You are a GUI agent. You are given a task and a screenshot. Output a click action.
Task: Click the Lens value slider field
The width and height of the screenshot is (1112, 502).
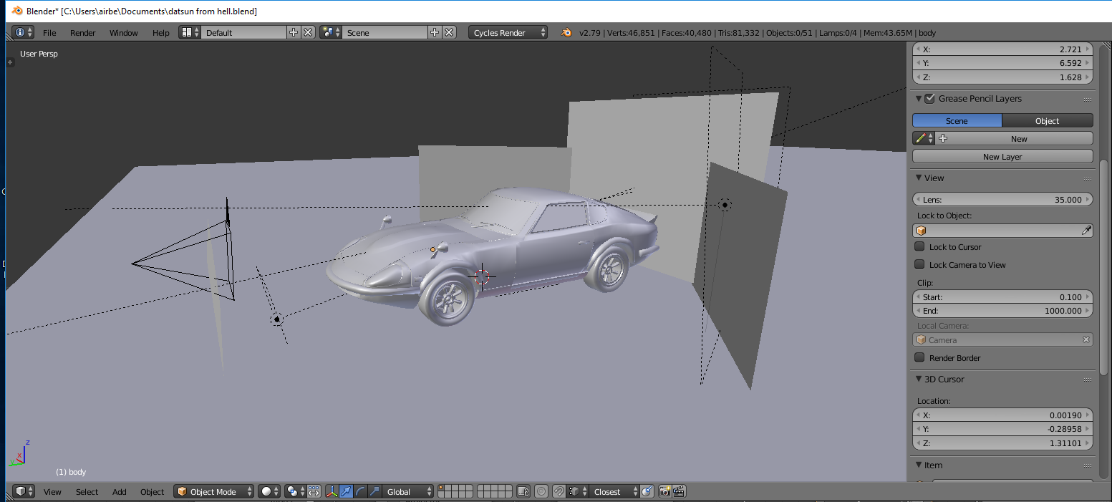coord(1002,199)
